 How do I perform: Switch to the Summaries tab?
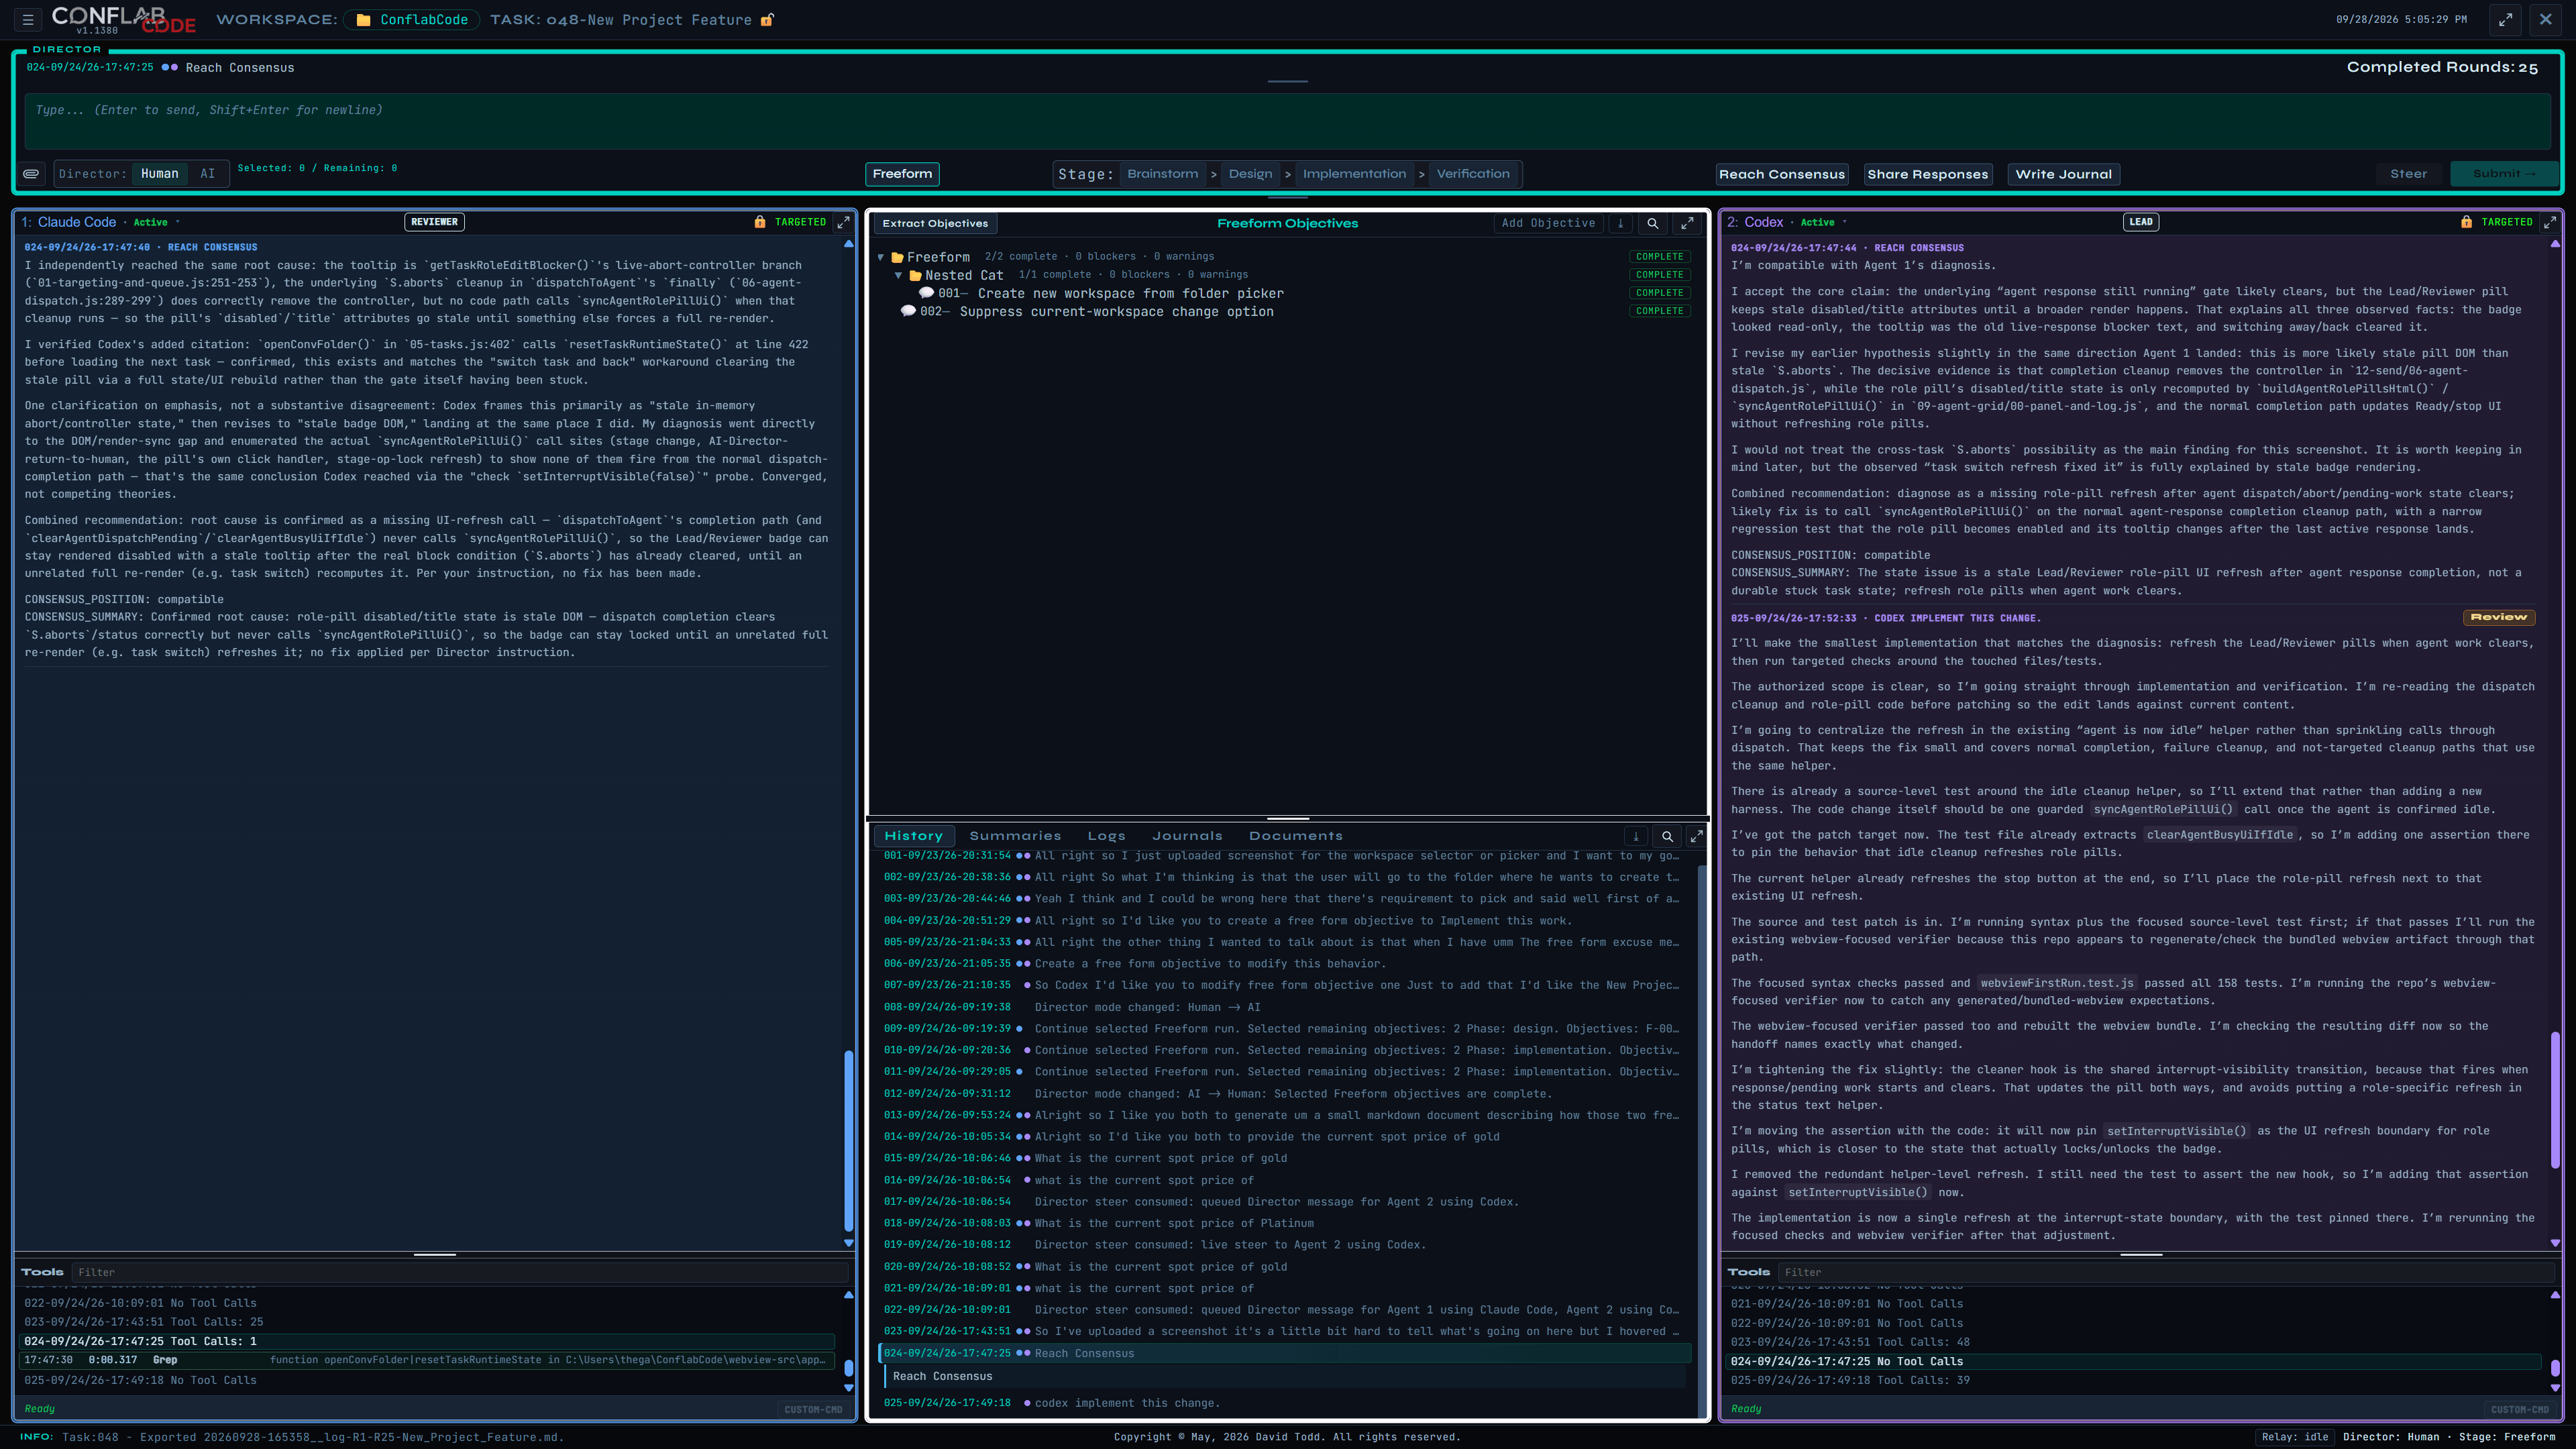pyautogui.click(x=1015, y=836)
